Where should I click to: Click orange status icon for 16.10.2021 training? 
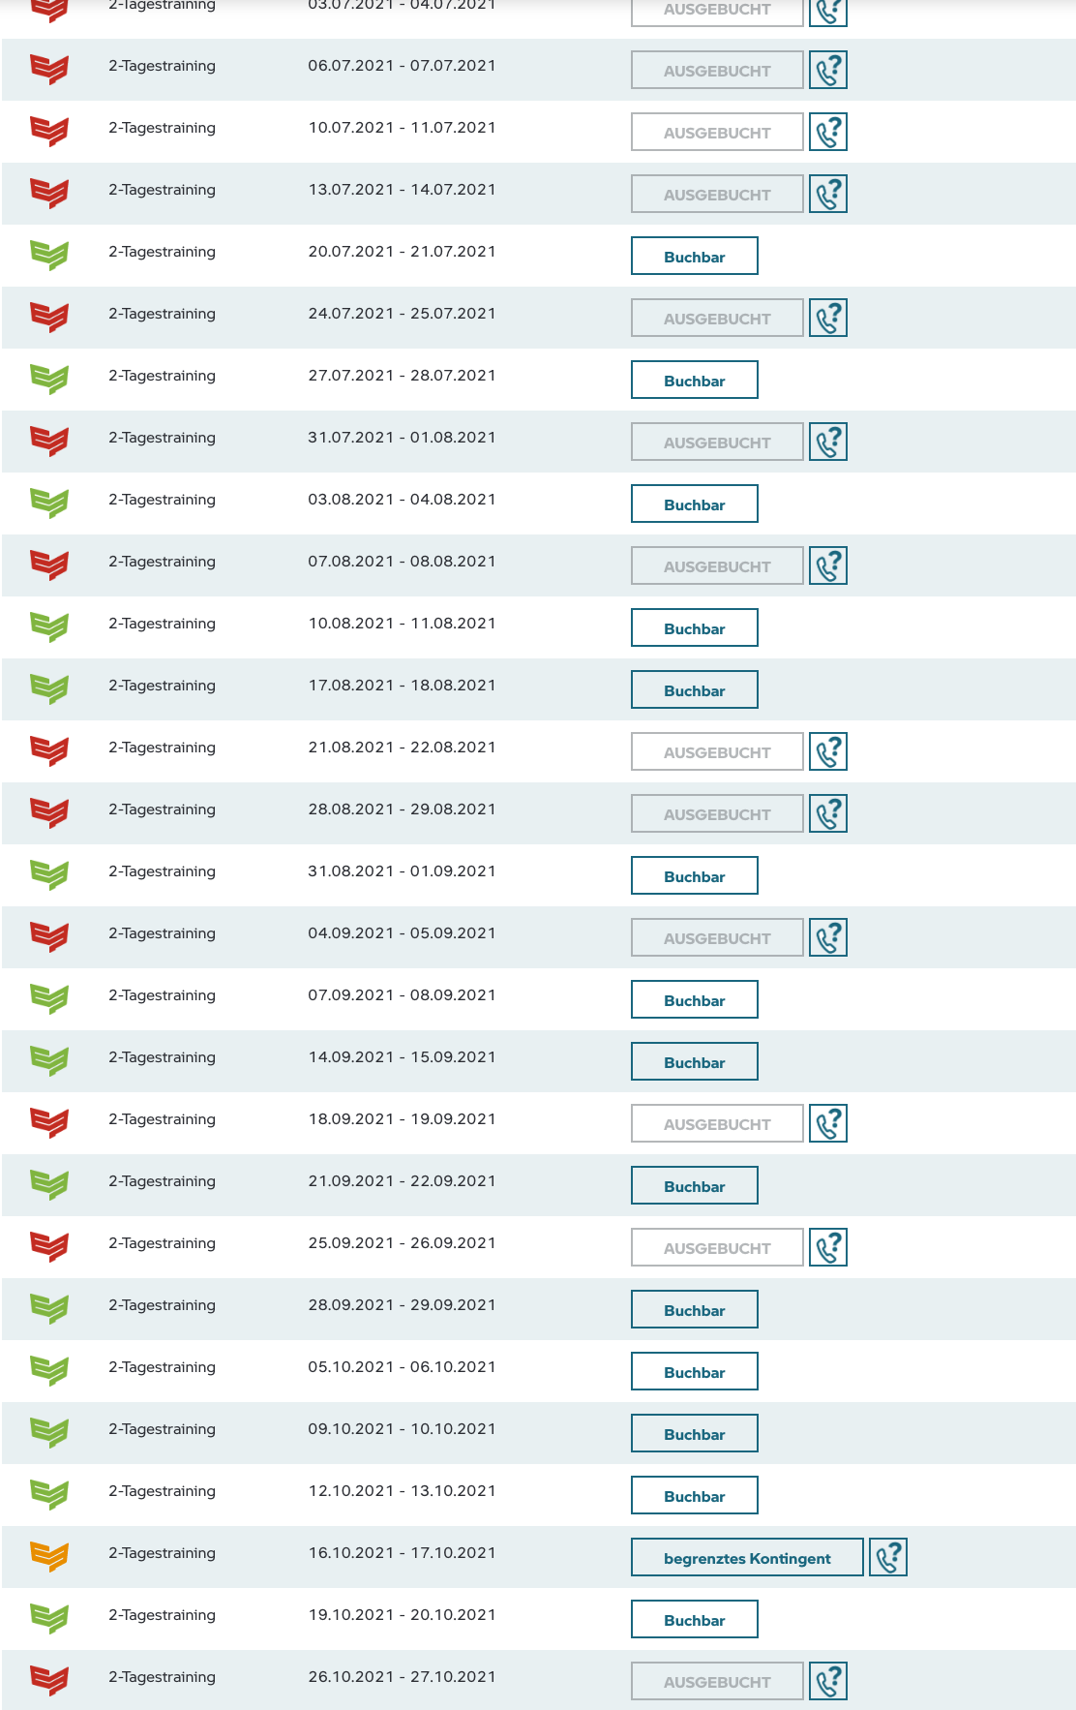(49, 1555)
